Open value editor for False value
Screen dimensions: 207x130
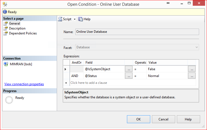(191, 69)
